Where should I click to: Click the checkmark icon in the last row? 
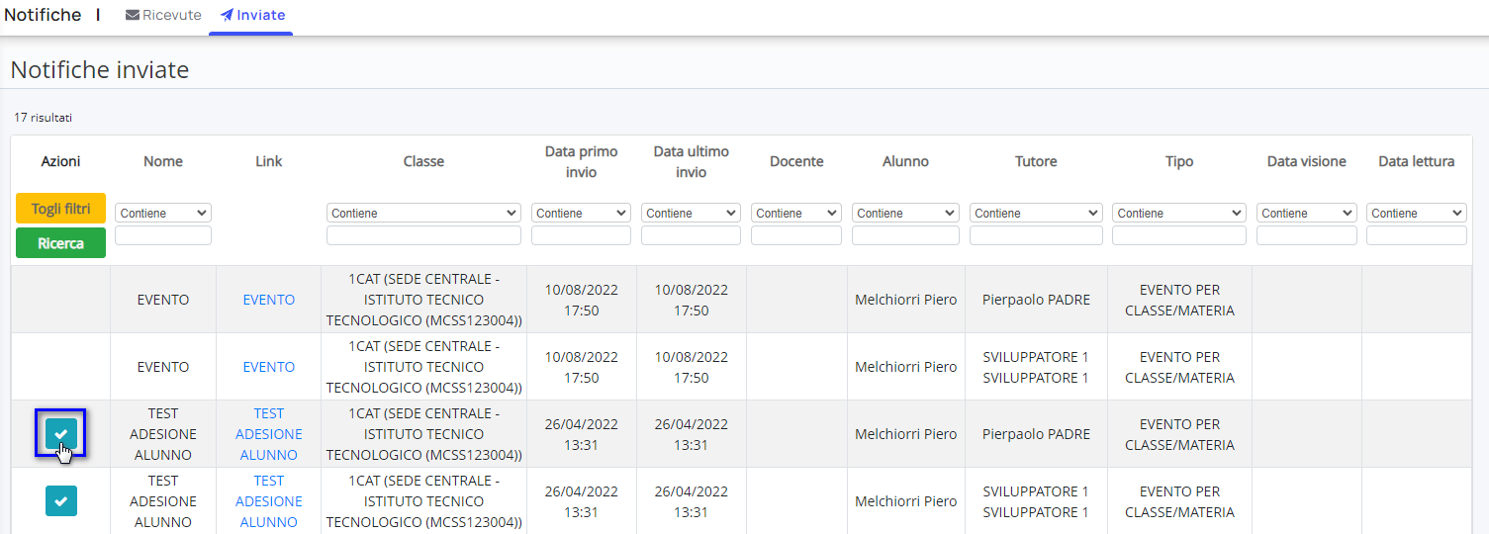pos(61,500)
